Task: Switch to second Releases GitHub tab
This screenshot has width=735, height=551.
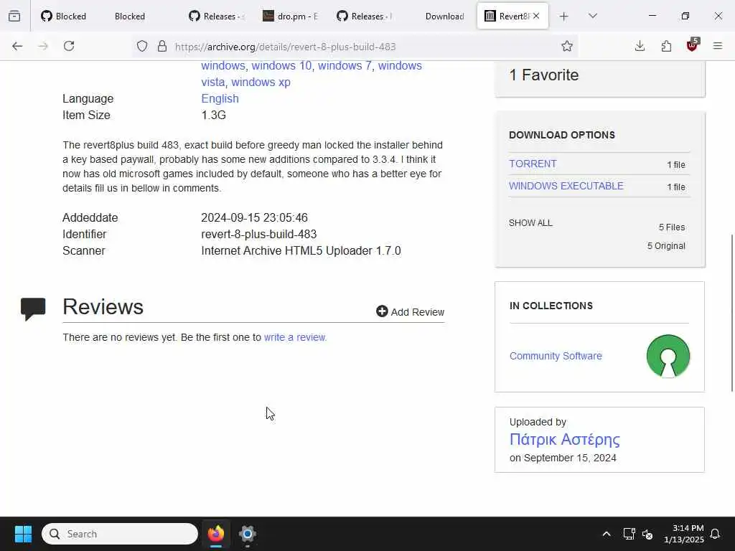Action: click(x=365, y=16)
